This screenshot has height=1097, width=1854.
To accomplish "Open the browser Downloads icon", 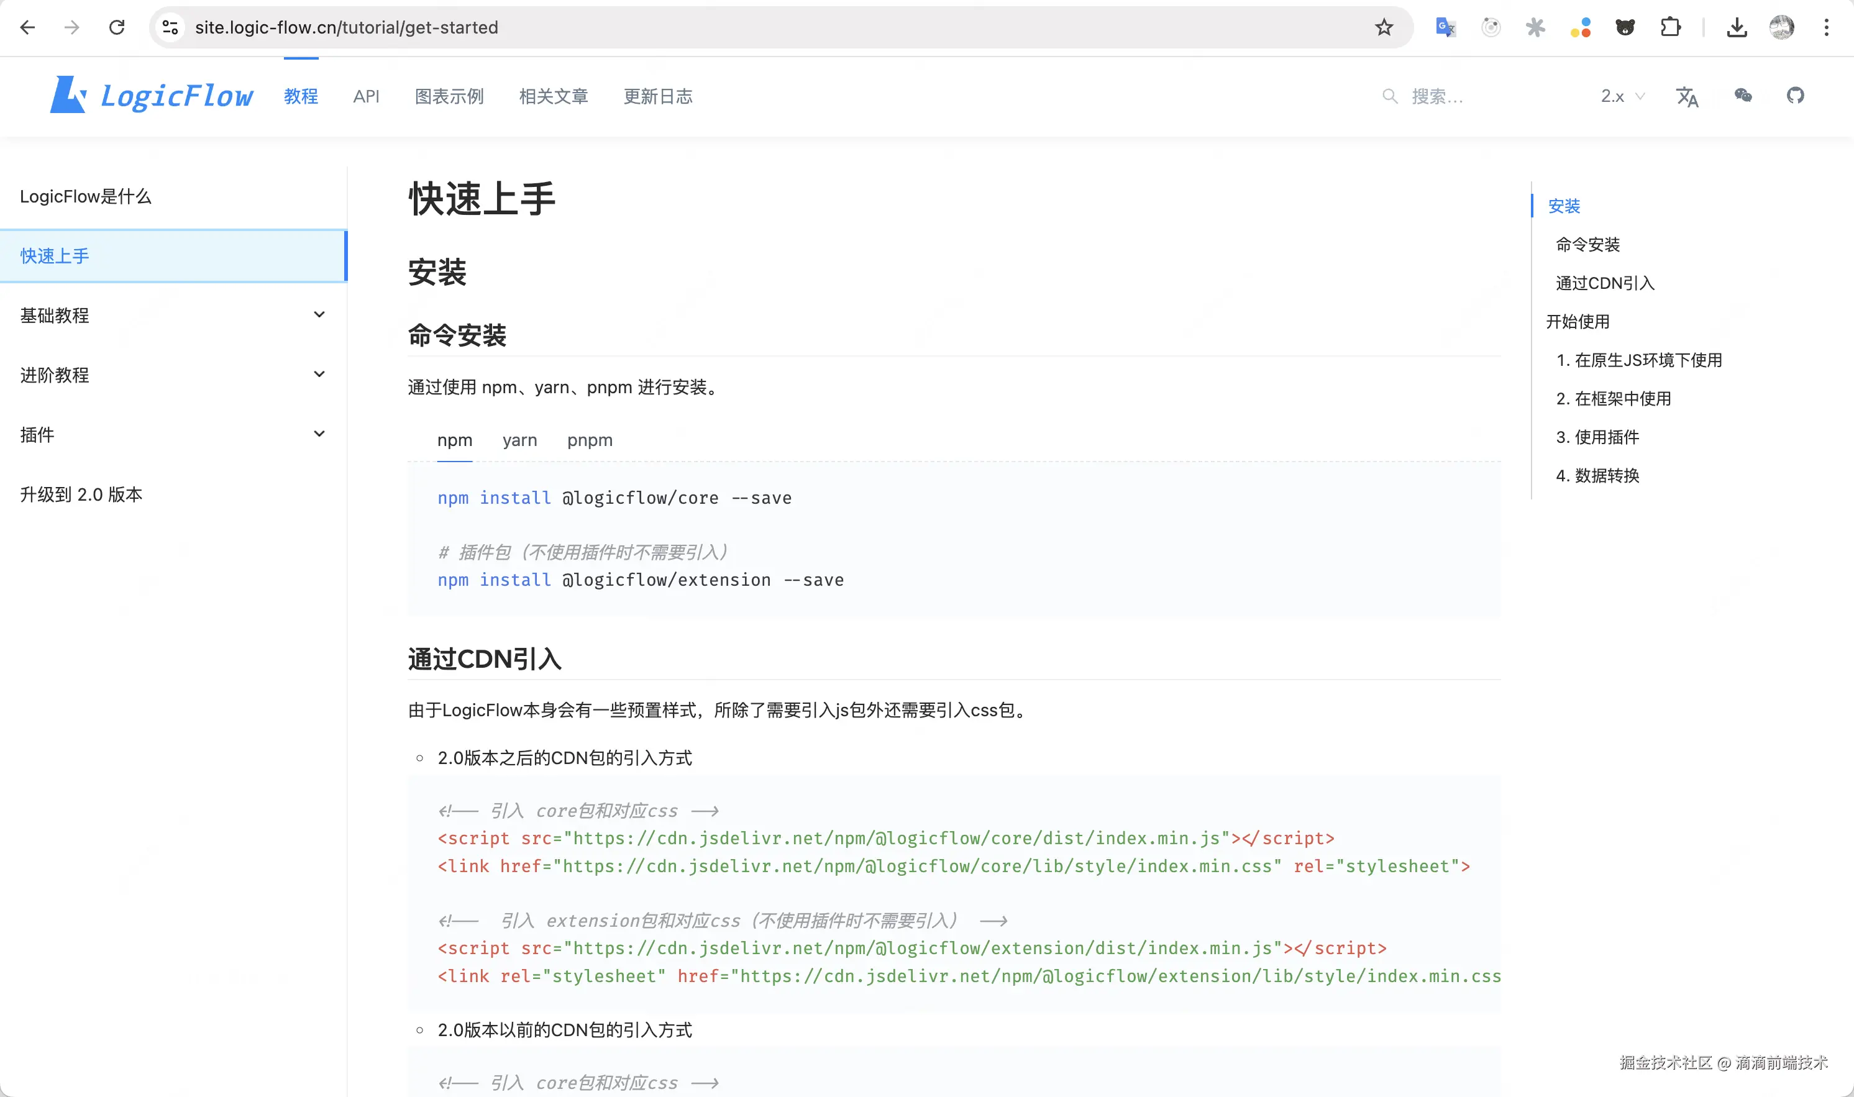I will tap(1737, 27).
